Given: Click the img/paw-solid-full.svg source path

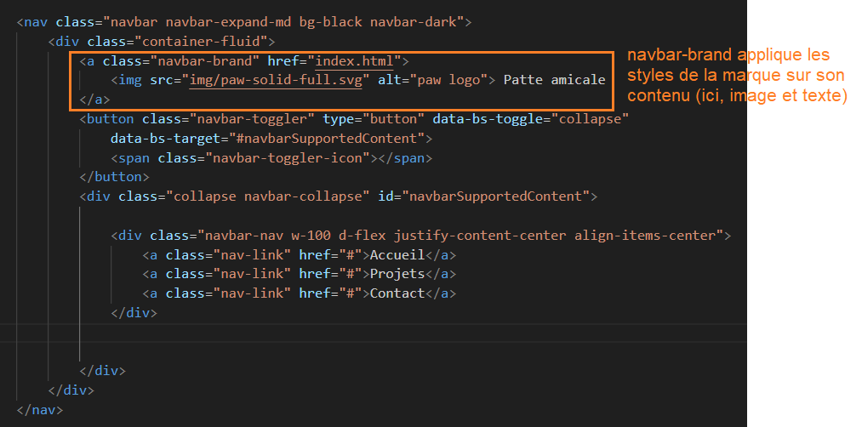Looking at the screenshot, I should pos(278,80).
